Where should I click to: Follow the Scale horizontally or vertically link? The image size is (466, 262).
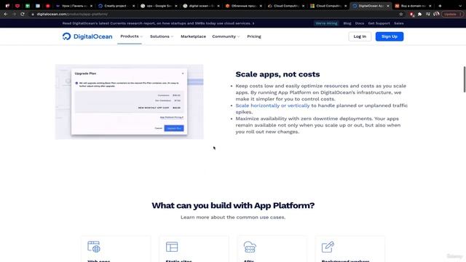272,106
